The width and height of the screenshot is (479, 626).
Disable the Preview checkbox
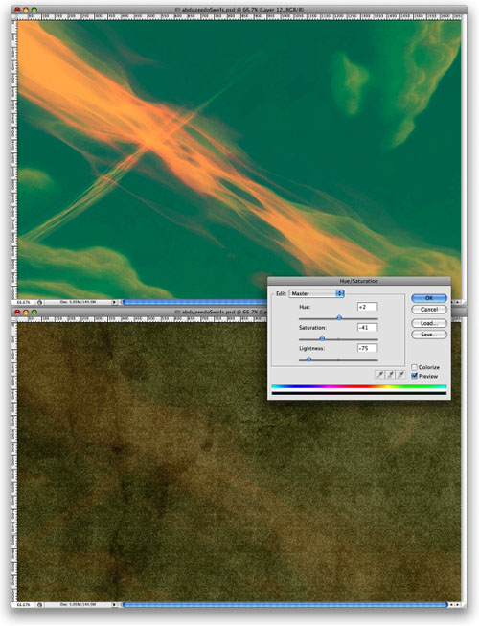414,376
